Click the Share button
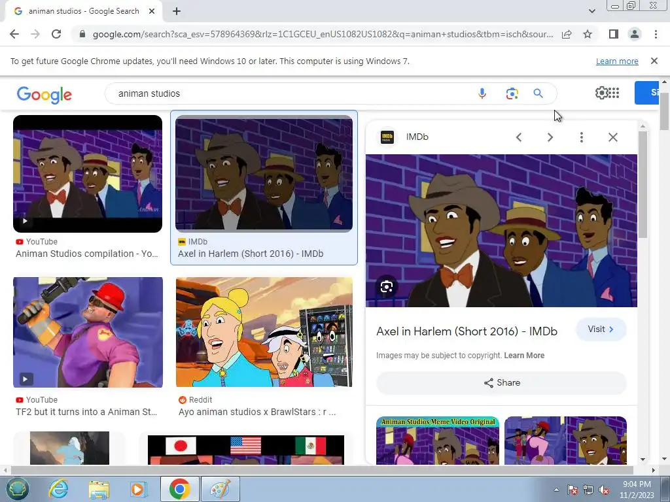 click(x=502, y=383)
